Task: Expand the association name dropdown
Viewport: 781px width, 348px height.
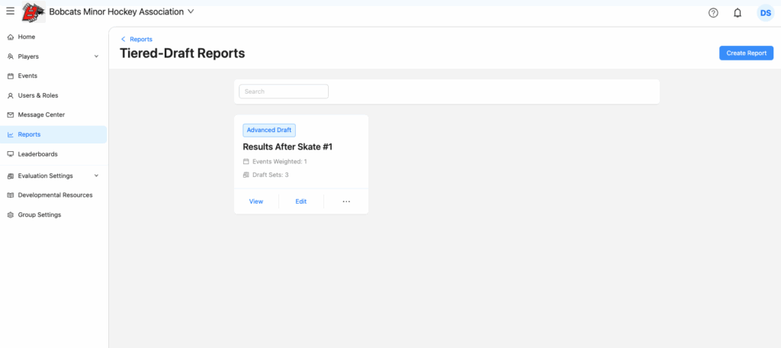Action: (x=191, y=11)
